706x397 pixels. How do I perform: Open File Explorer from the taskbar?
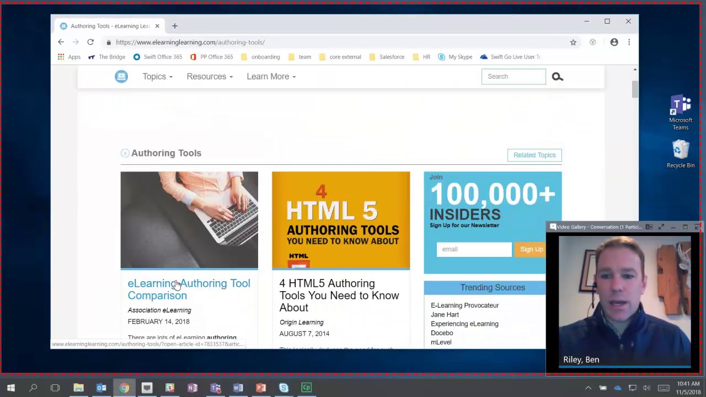tap(78, 388)
